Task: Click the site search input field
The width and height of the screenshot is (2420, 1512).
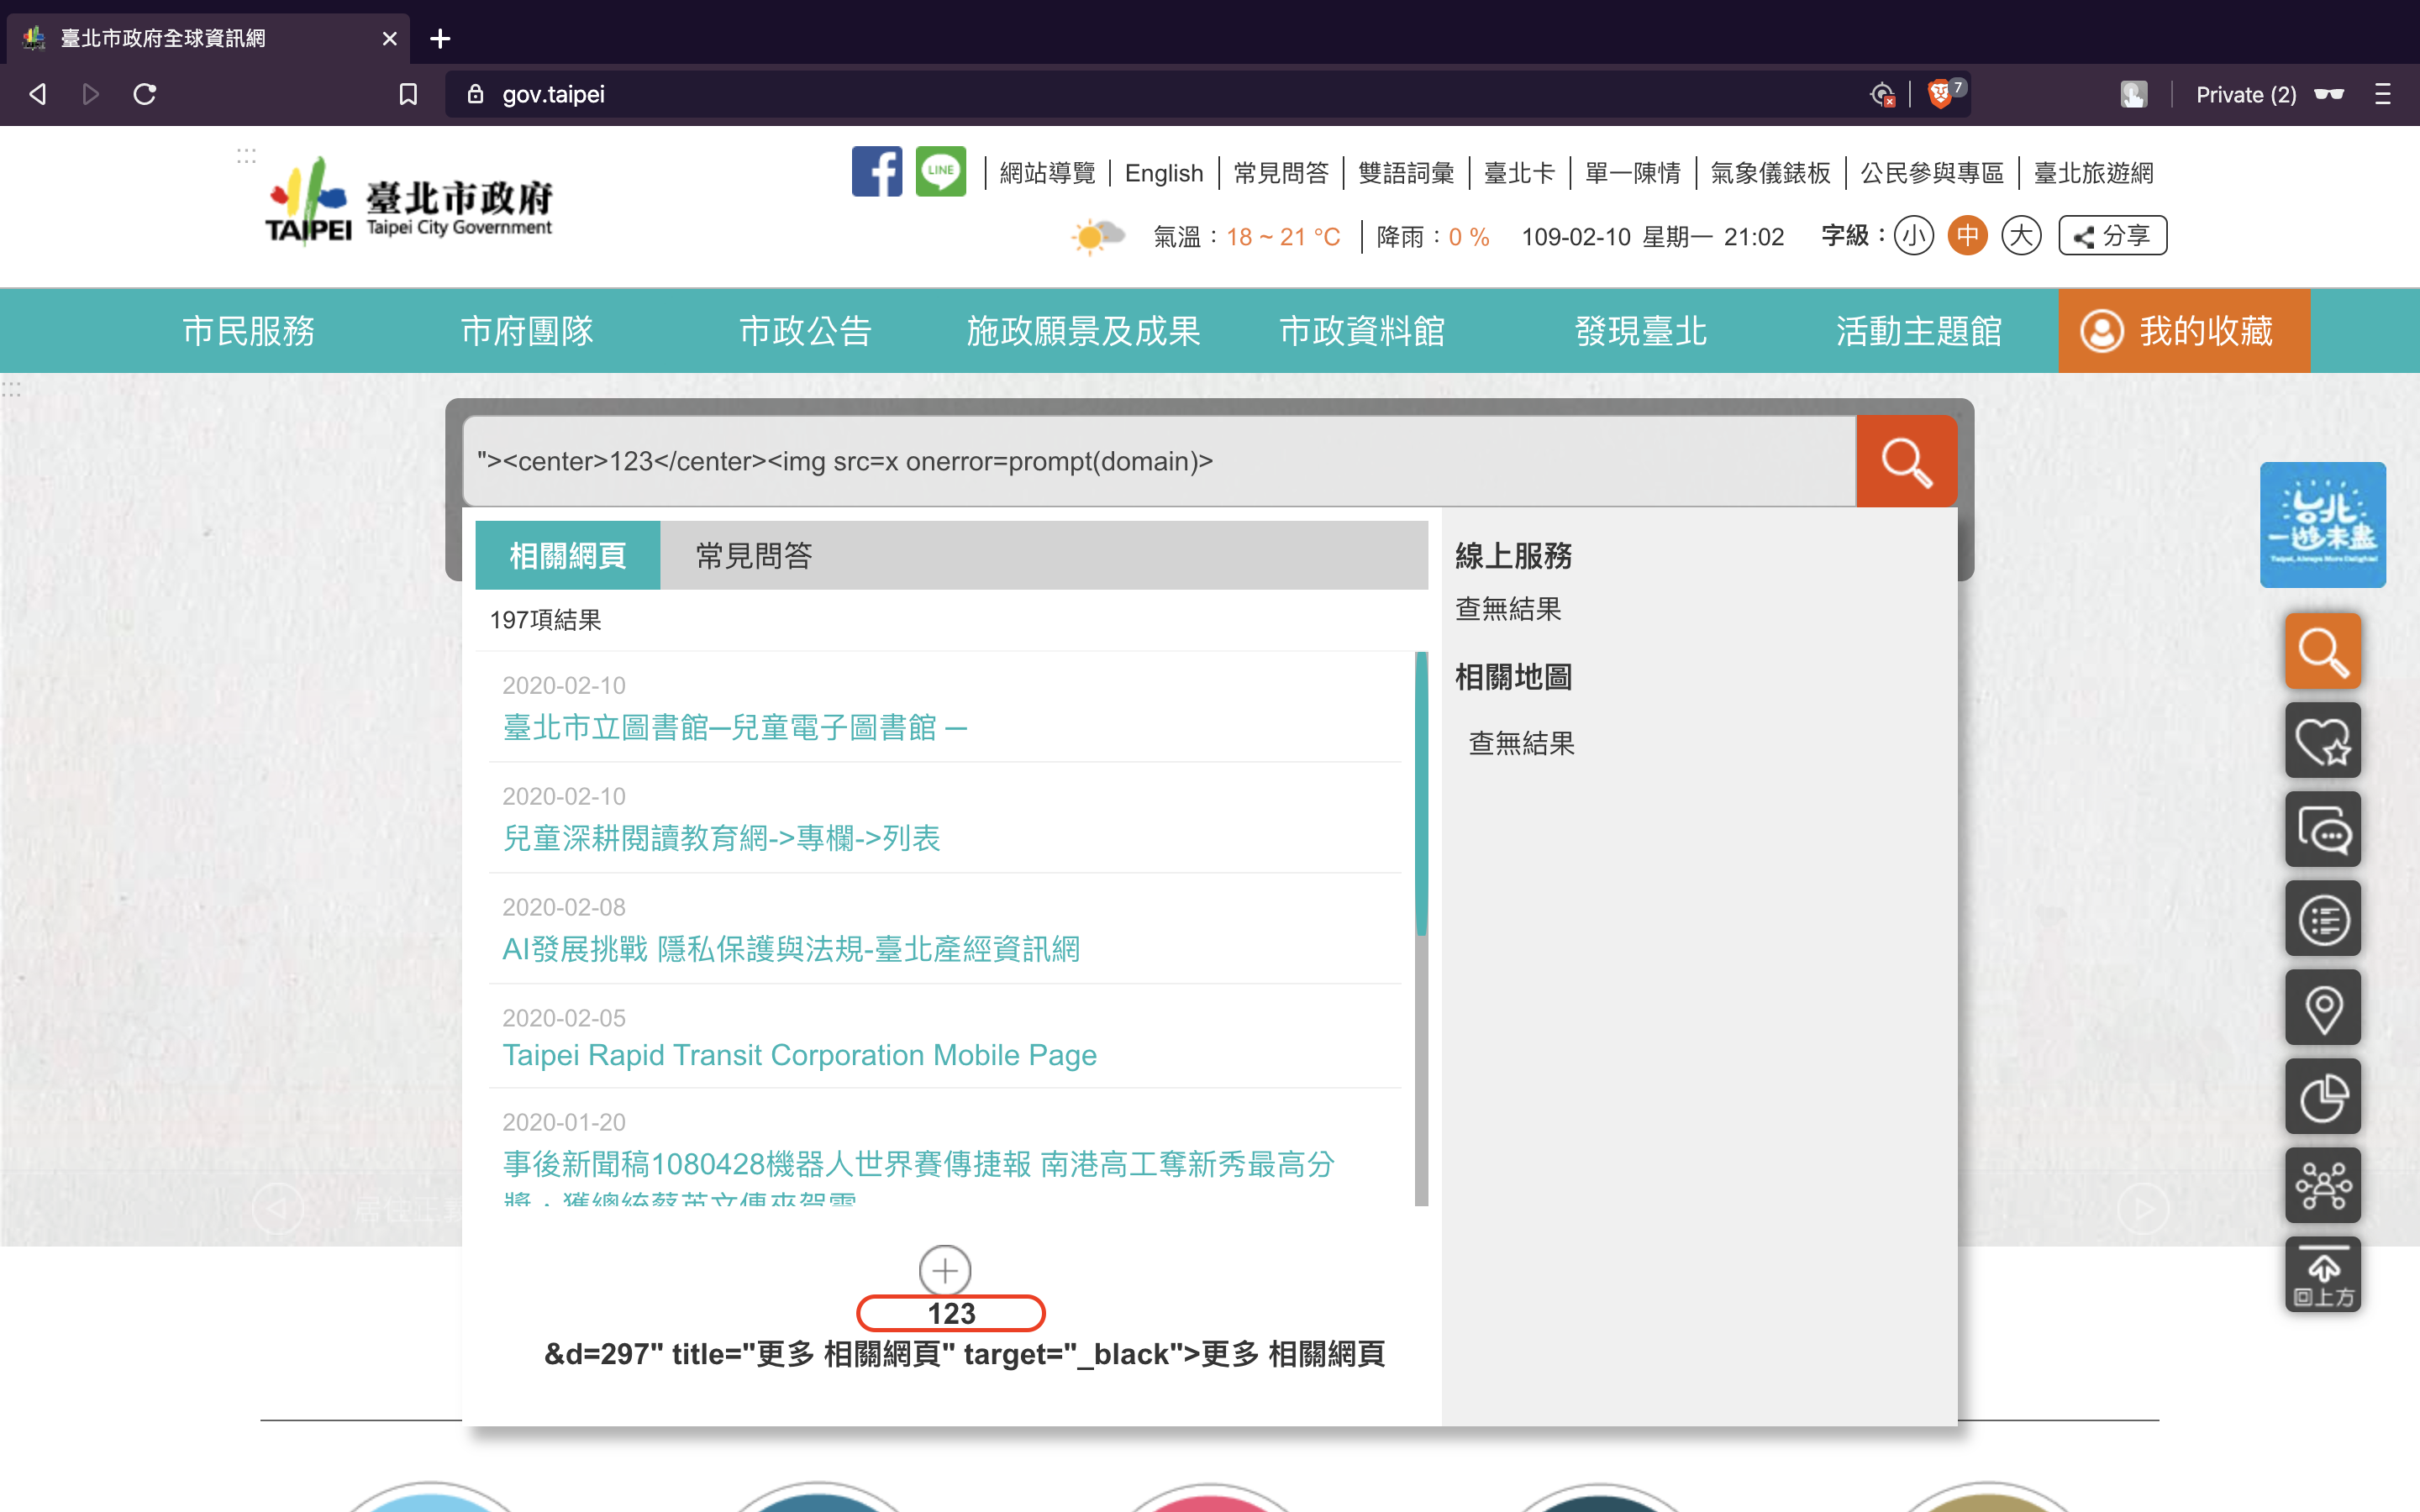Action: point(1159,461)
